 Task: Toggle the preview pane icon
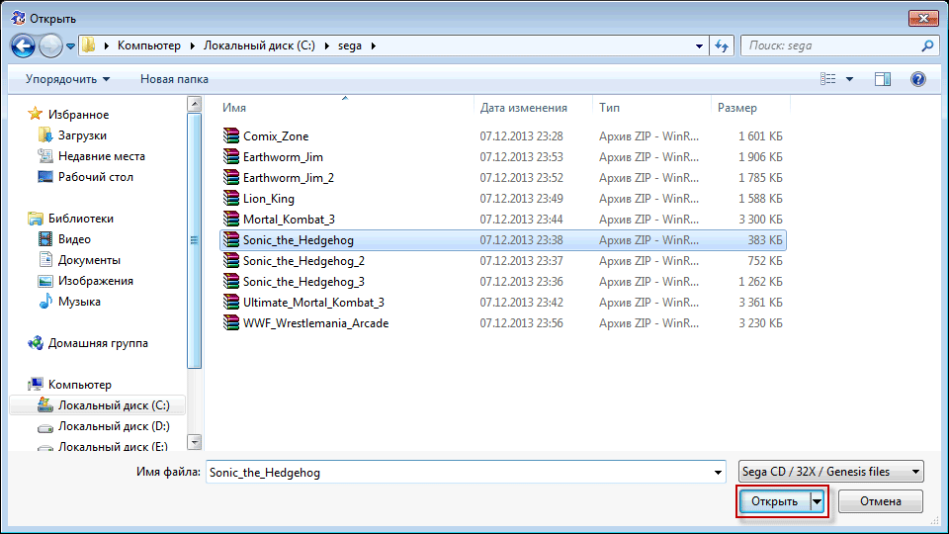tap(883, 79)
